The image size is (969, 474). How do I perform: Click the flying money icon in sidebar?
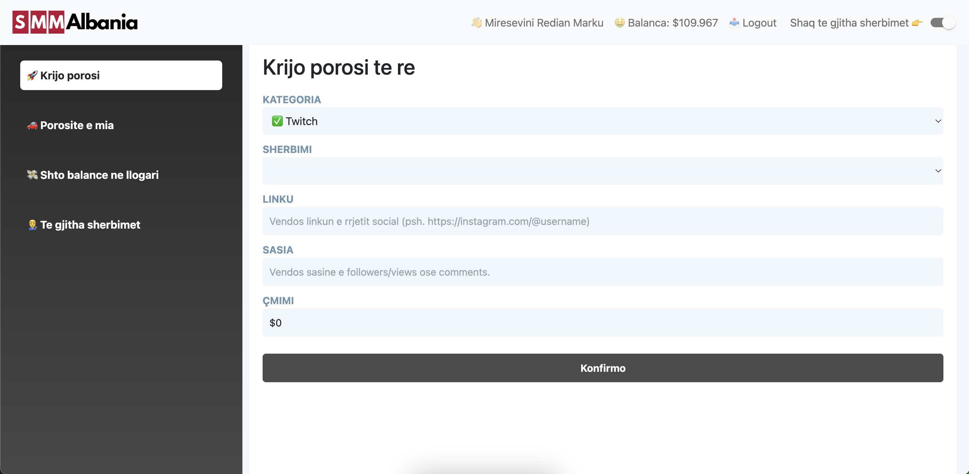coord(32,175)
